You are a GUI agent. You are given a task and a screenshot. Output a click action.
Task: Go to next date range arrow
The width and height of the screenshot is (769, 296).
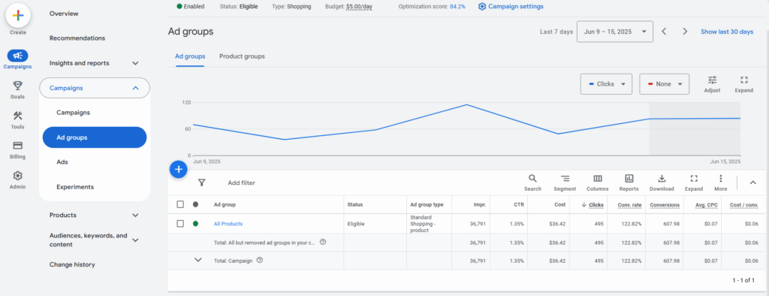[685, 32]
